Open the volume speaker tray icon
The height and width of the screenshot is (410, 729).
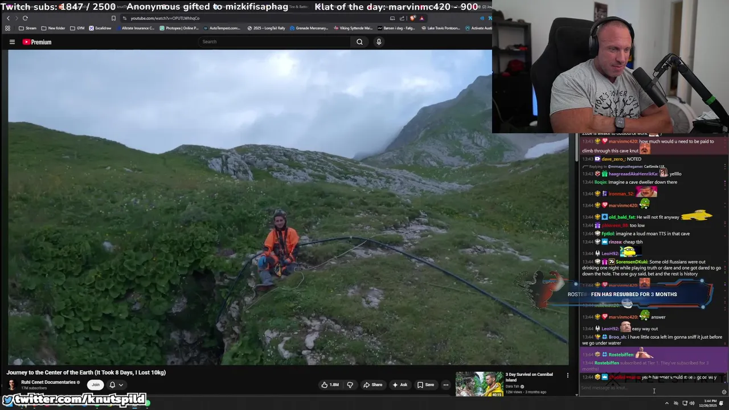coord(692,403)
